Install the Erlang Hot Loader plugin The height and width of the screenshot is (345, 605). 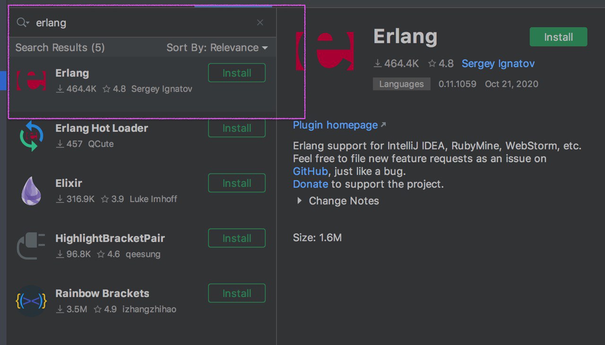pos(237,128)
